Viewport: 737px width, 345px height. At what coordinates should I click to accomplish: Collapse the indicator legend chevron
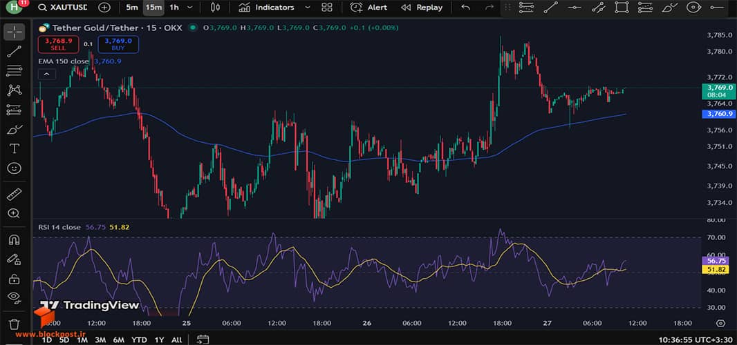tap(47, 74)
